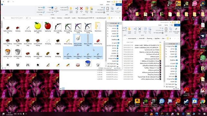Click 'AppData' in back window breadcrumb
The width and height of the screenshot is (207, 116).
[157, 38]
